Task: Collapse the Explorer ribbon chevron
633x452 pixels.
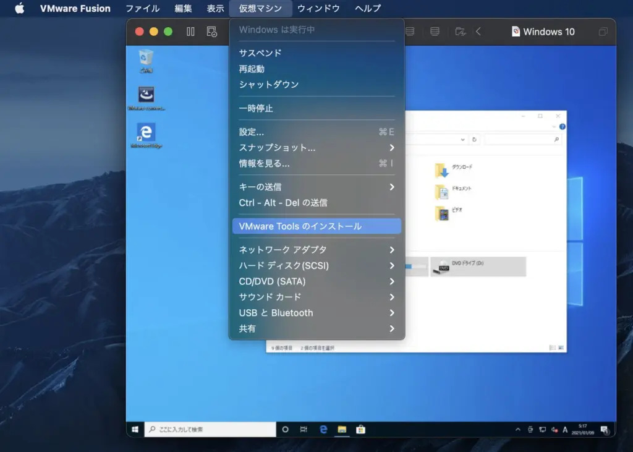Action: point(554,126)
